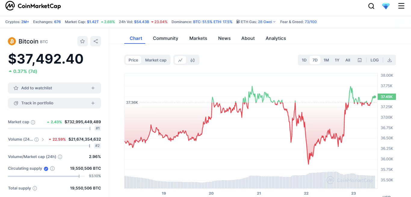Viewport: 411px width, 197px height.
Task: Click the Market cap info icon
Action: (x=33, y=122)
